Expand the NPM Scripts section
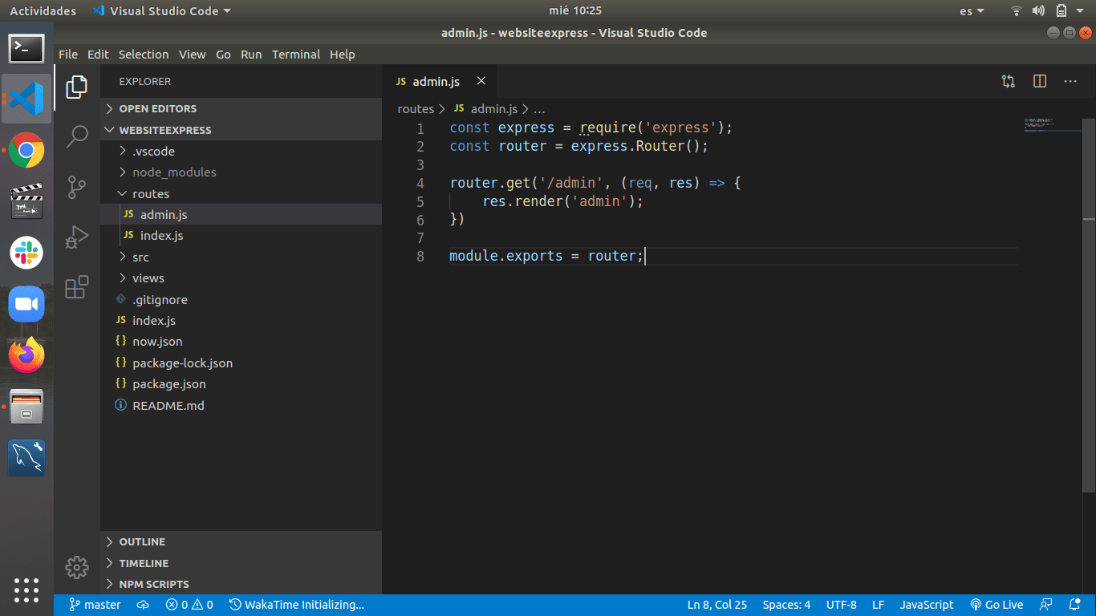The image size is (1096, 616). (x=241, y=584)
